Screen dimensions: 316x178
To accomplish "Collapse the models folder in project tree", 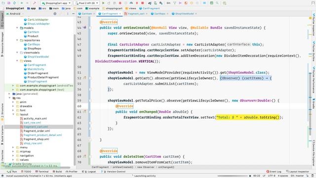I will pyautogui.click(x=17, y=28).
